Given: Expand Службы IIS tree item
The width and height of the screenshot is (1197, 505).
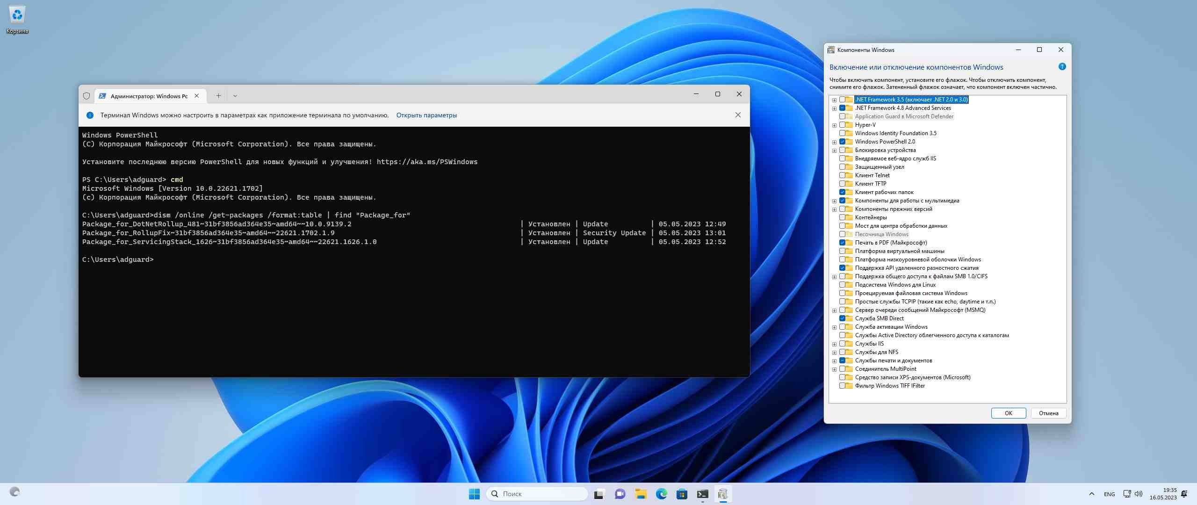Looking at the screenshot, I should tap(834, 343).
